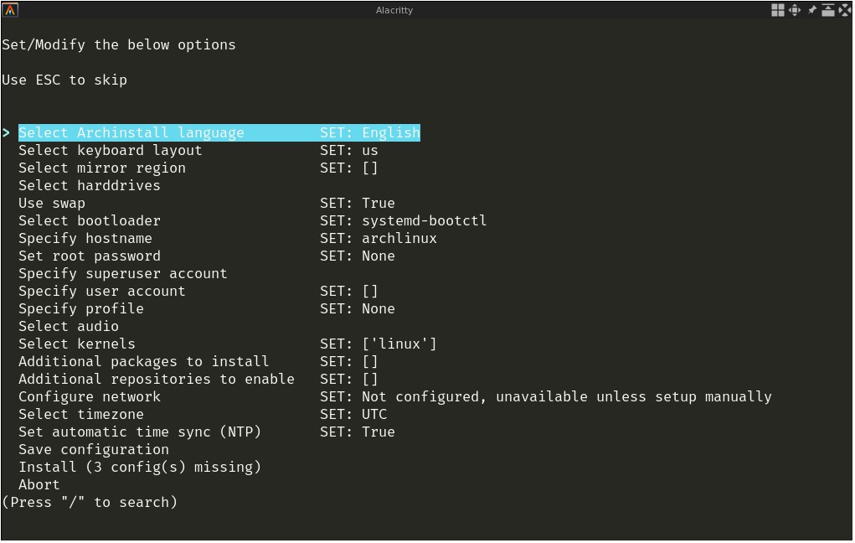Image resolution: width=855 pixels, height=543 pixels.
Task: Choose the 'Abort' entry
Action: click(39, 484)
